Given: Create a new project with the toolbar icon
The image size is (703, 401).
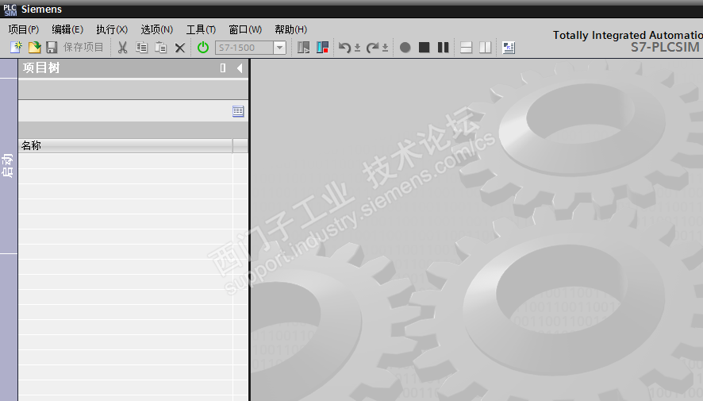Looking at the screenshot, I should tap(16, 47).
